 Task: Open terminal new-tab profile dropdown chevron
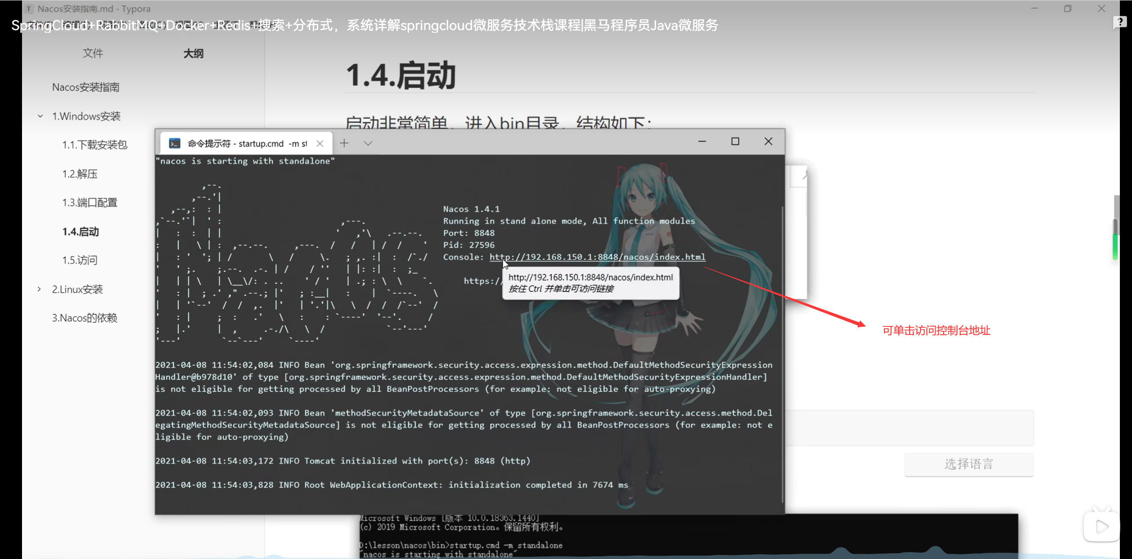click(368, 143)
